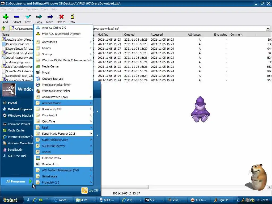Switch to Welco taskbar button

[62, 200]
